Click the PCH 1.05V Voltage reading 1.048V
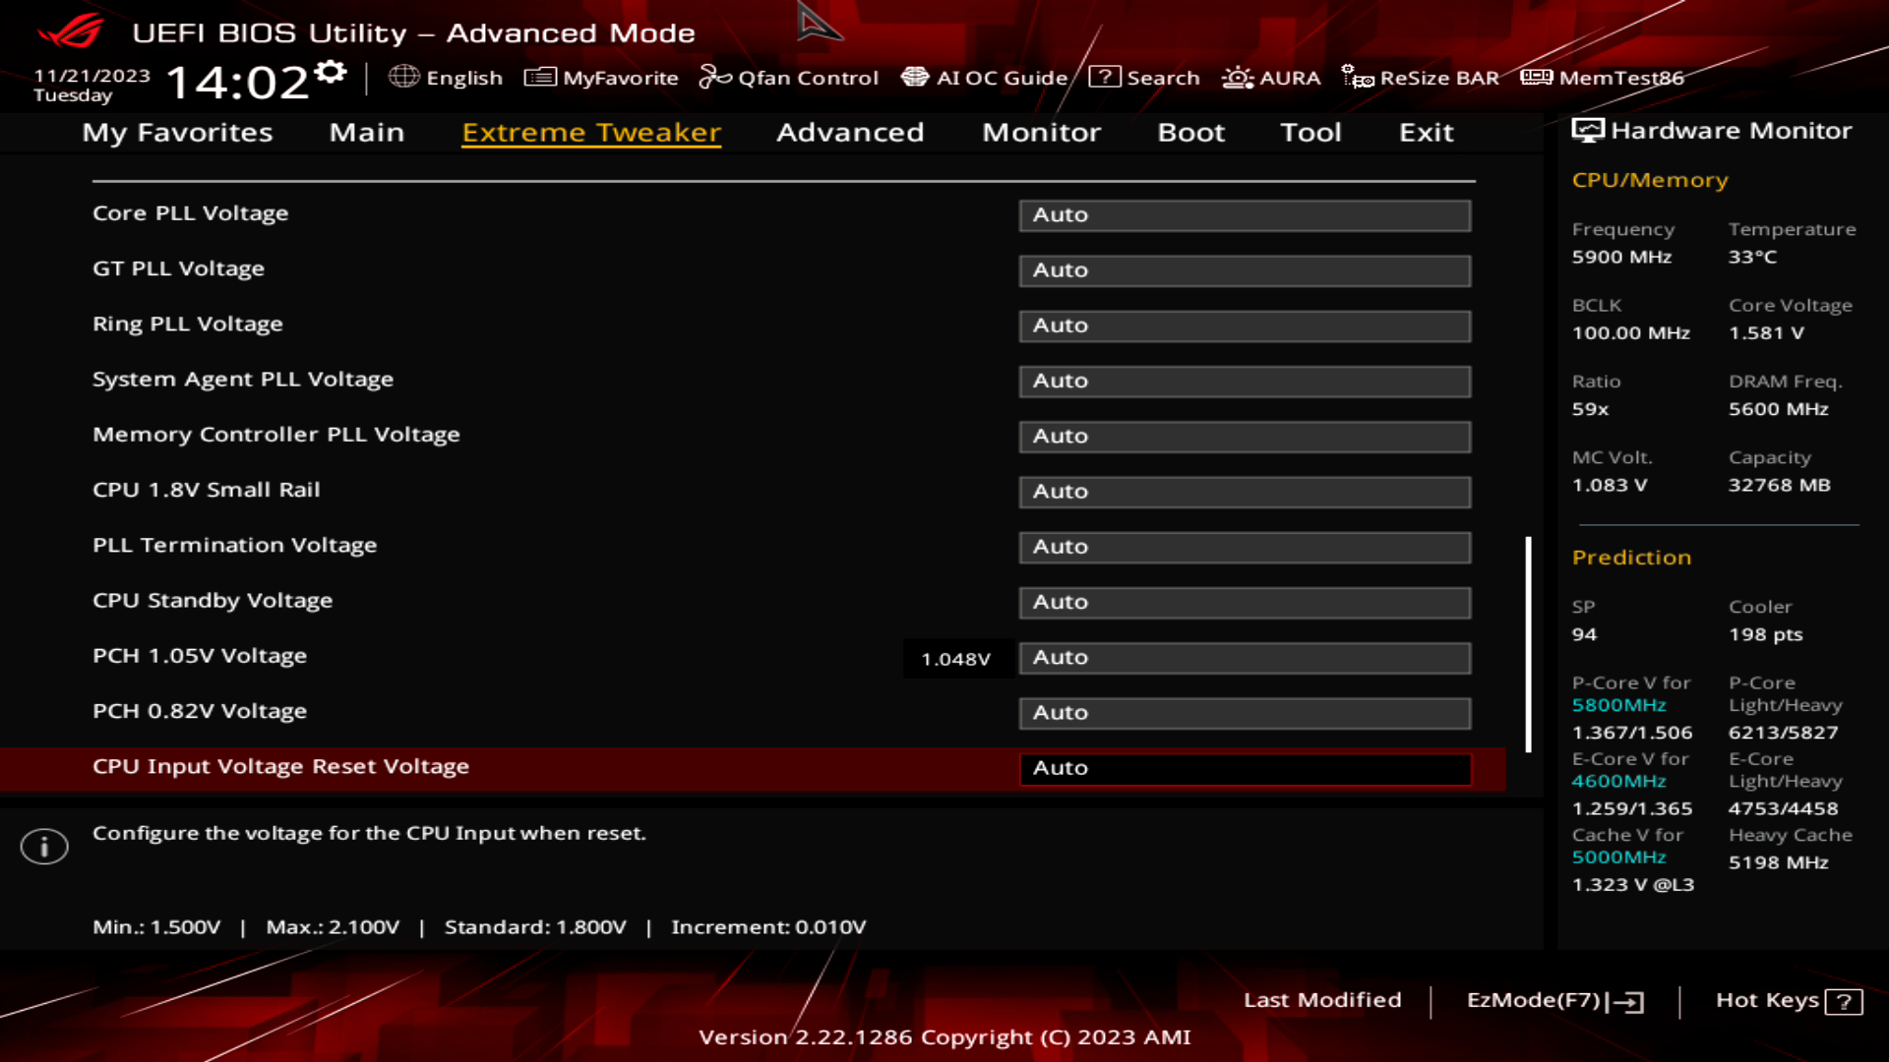 [957, 658]
